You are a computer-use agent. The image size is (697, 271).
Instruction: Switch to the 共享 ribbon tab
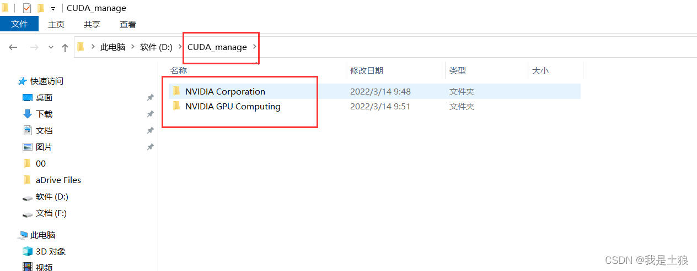[x=92, y=24]
